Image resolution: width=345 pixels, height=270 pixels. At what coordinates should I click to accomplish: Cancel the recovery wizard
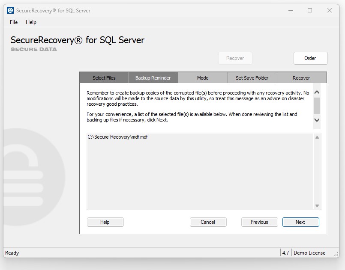coord(208,222)
